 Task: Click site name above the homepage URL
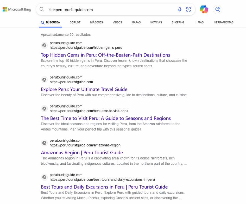click(66, 77)
